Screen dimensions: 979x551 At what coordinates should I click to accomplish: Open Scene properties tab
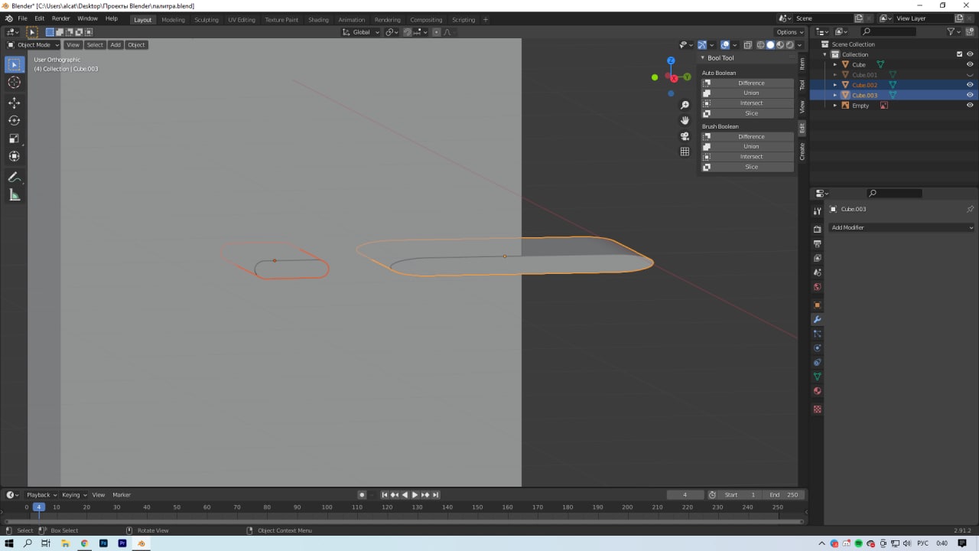[x=817, y=272]
